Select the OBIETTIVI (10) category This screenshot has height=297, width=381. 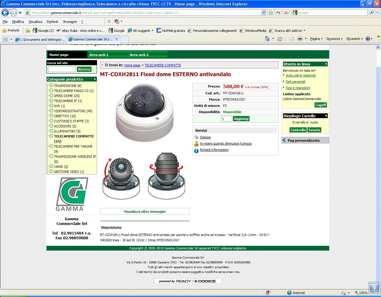(x=65, y=116)
